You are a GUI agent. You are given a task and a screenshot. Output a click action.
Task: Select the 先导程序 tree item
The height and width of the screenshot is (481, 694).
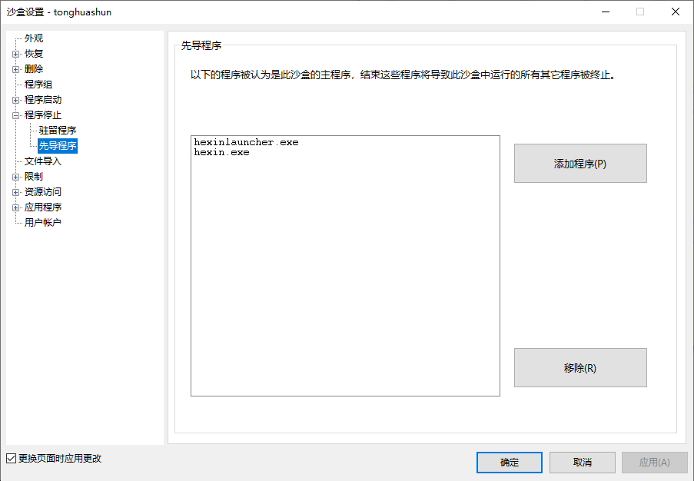click(58, 145)
